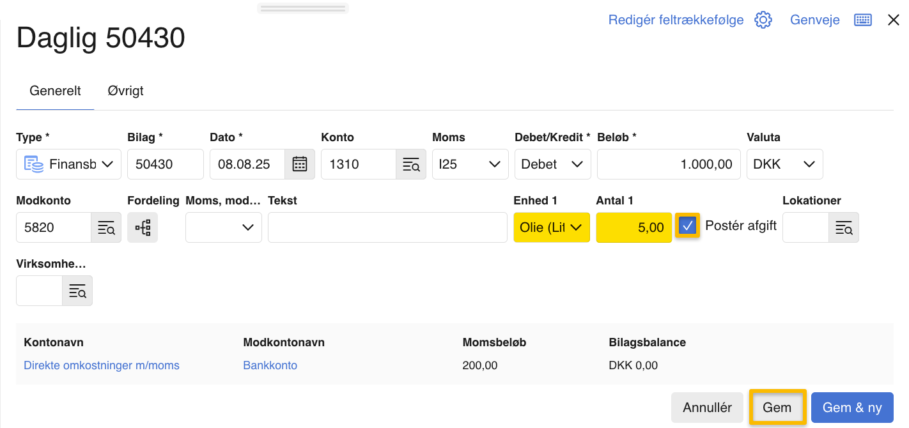Viewport: 909px width, 428px height.
Task: Uncheck the Postér afgift checkbox
Action: [688, 225]
